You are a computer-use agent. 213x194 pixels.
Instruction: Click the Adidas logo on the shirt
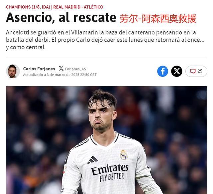tap(93, 160)
